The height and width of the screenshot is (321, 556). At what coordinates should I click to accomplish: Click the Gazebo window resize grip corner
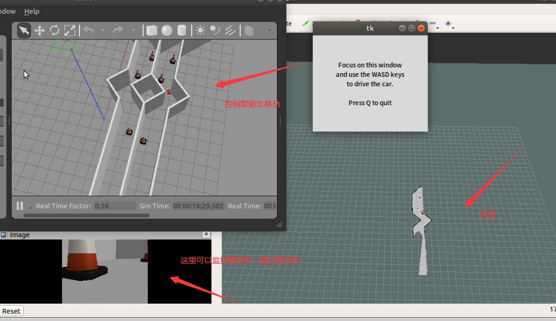(x=280, y=224)
